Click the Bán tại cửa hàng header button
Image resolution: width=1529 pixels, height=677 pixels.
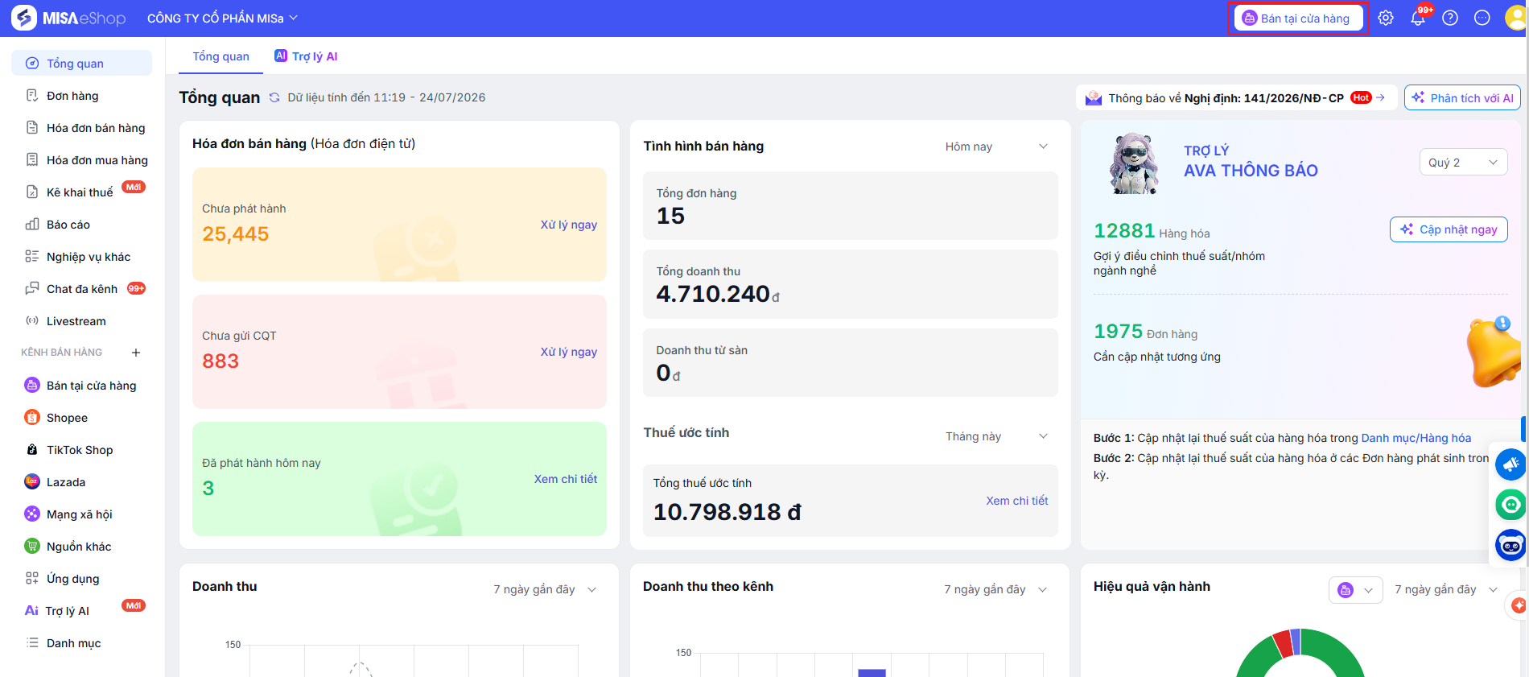[1298, 19]
